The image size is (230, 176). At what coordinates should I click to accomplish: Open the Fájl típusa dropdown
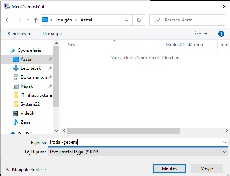[x=137, y=152]
